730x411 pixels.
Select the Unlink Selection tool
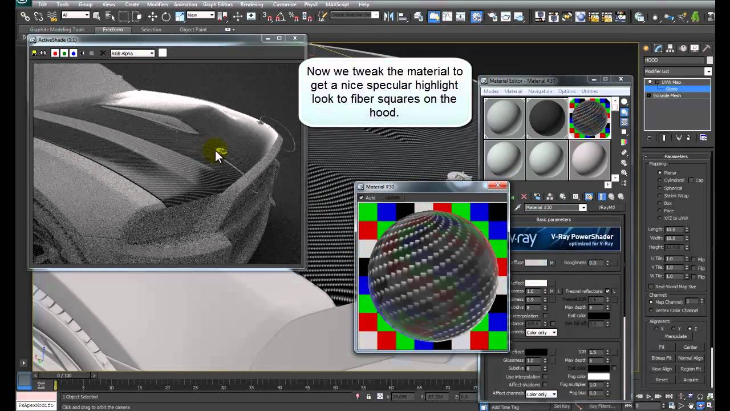(38, 17)
